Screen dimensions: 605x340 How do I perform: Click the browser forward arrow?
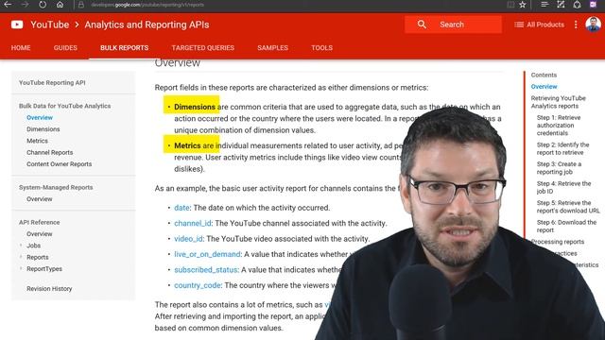coord(25,5)
